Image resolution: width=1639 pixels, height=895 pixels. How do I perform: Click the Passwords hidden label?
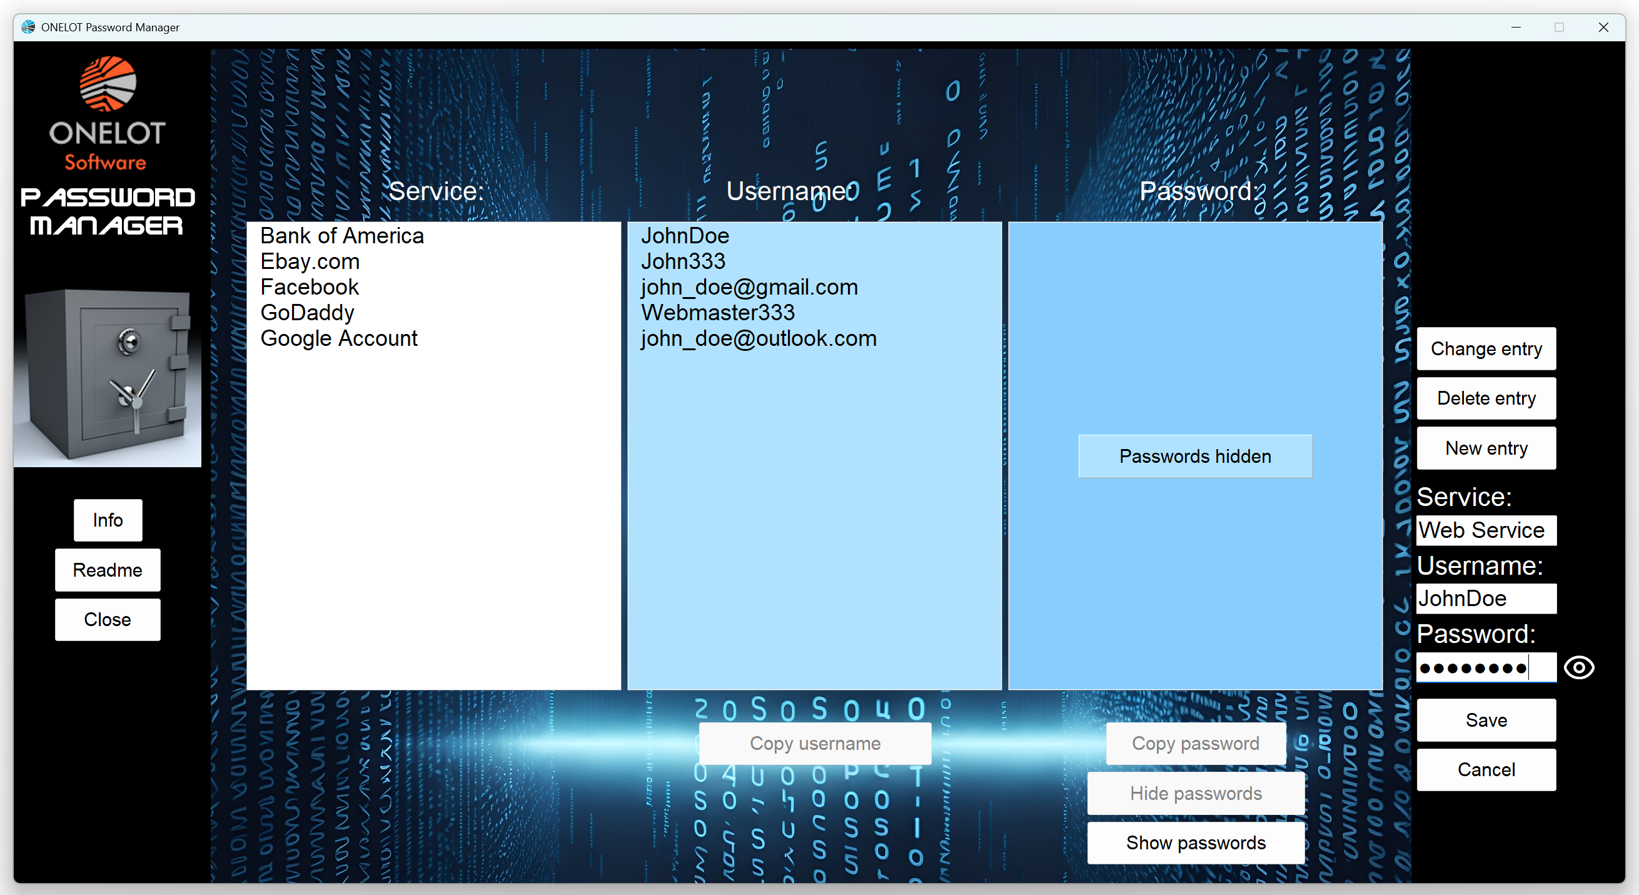[x=1196, y=457]
